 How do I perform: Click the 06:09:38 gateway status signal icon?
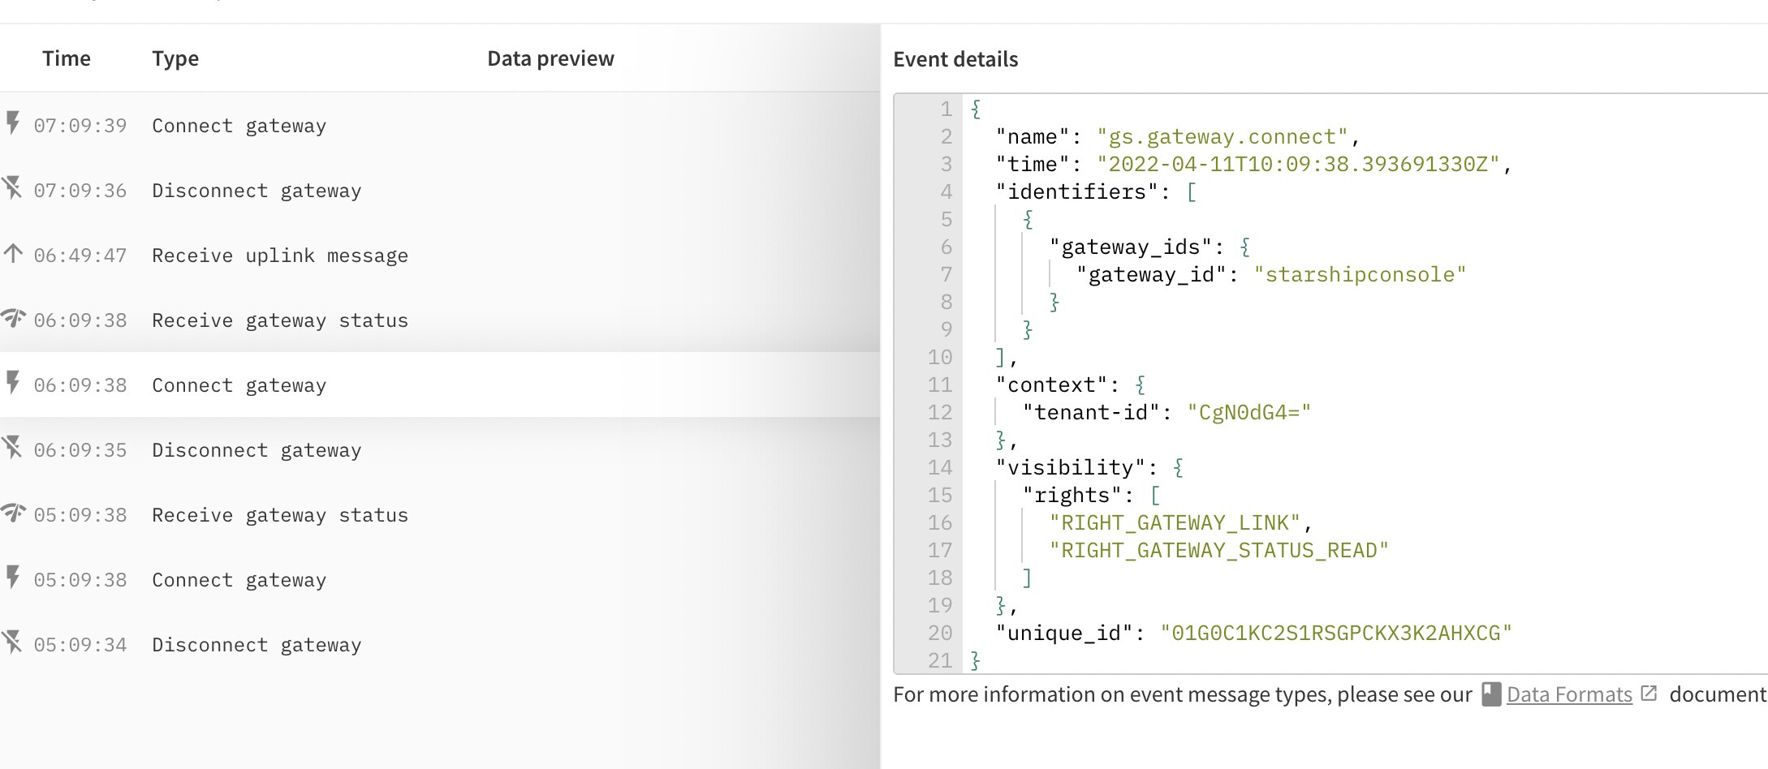pyautogui.click(x=13, y=318)
